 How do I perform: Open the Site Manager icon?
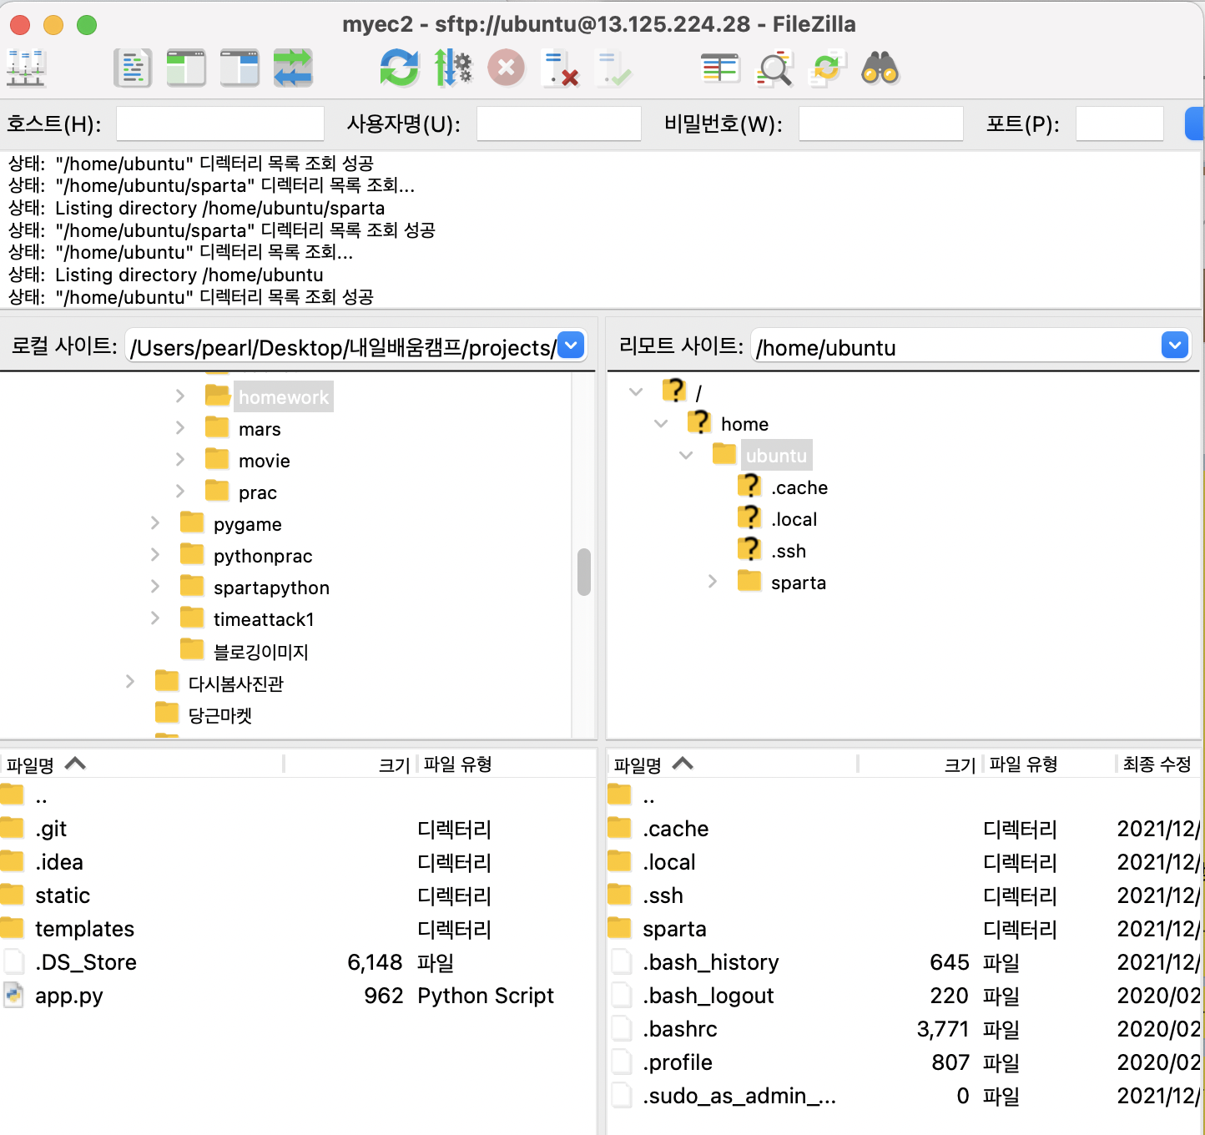[26, 68]
